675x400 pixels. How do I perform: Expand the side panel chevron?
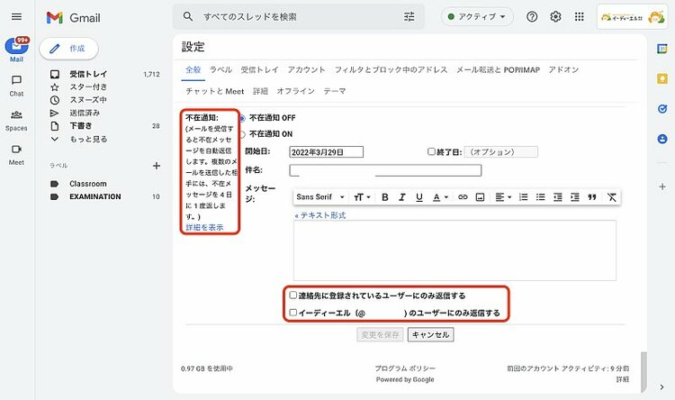pos(661,387)
